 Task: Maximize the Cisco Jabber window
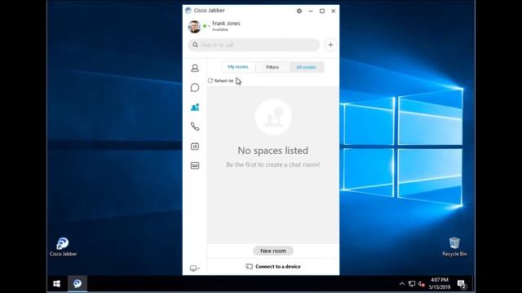[x=322, y=11]
